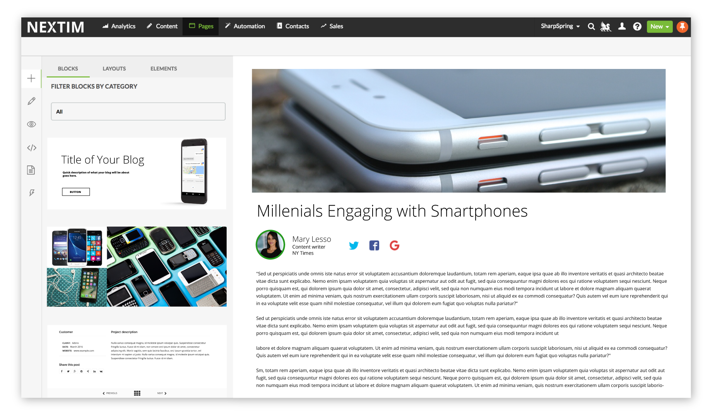Click the Twitter share icon
715x416 pixels.
click(x=354, y=245)
